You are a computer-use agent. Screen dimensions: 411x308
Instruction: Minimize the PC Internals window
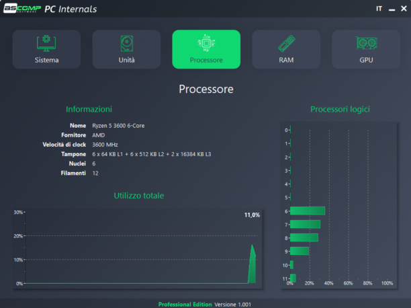point(392,9)
